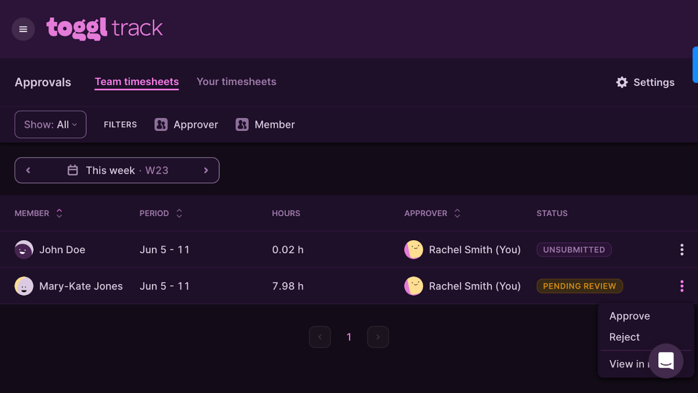Open Settings via the gear icon
The height and width of the screenshot is (393, 698).
point(622,82)
